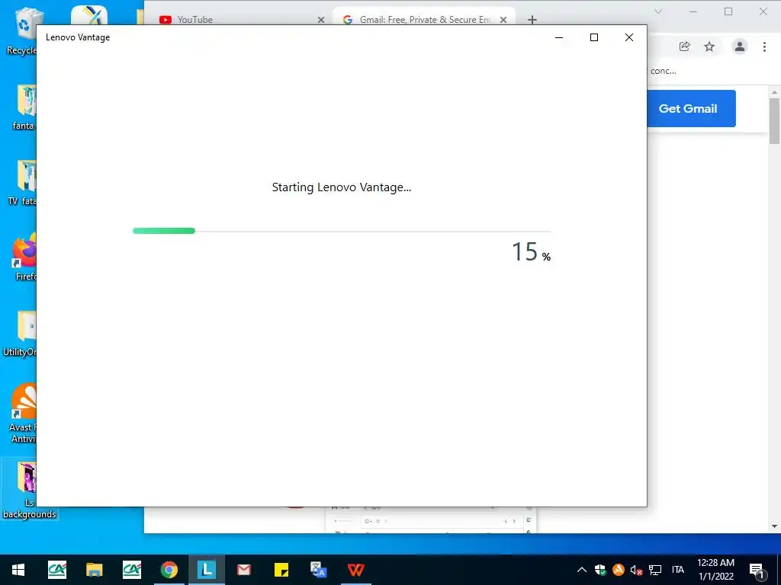Show hidden system tray icons
The image size is (781, 585).
[582, 570]
